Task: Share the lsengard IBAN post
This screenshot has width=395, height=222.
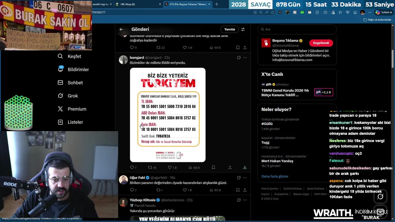Action: tap(230, 167)
